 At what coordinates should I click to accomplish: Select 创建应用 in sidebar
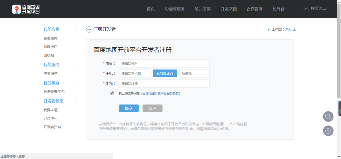click(51, 47)
